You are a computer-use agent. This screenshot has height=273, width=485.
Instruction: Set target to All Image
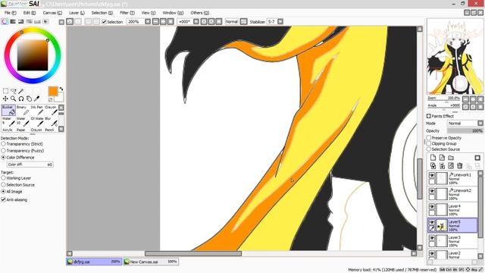(3, 192)
